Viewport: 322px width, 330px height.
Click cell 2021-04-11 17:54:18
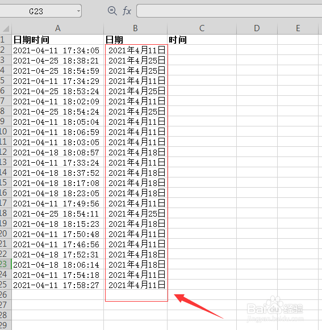[58, 274]
